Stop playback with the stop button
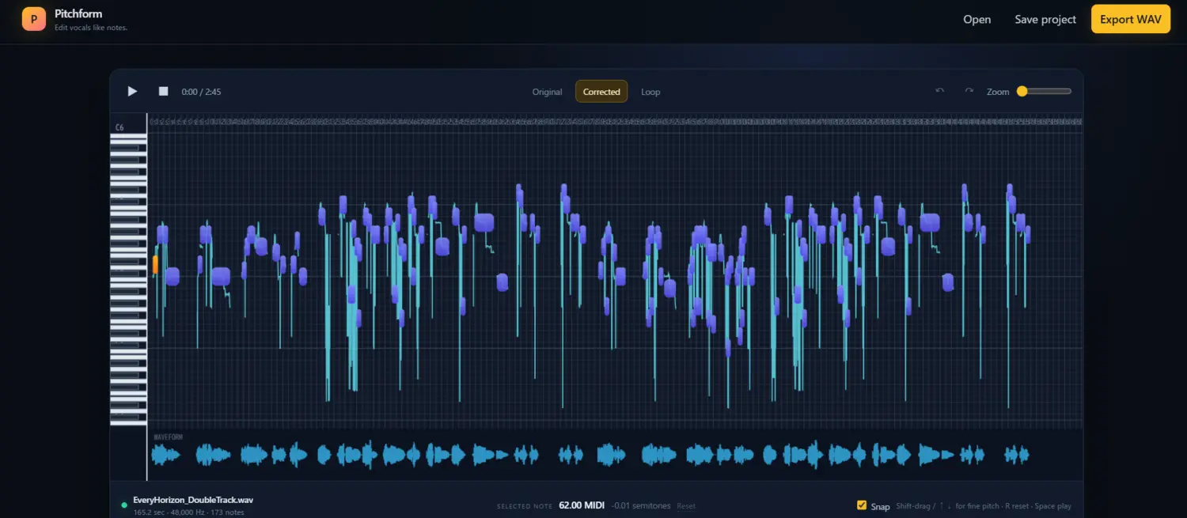 tap(163, 92)
